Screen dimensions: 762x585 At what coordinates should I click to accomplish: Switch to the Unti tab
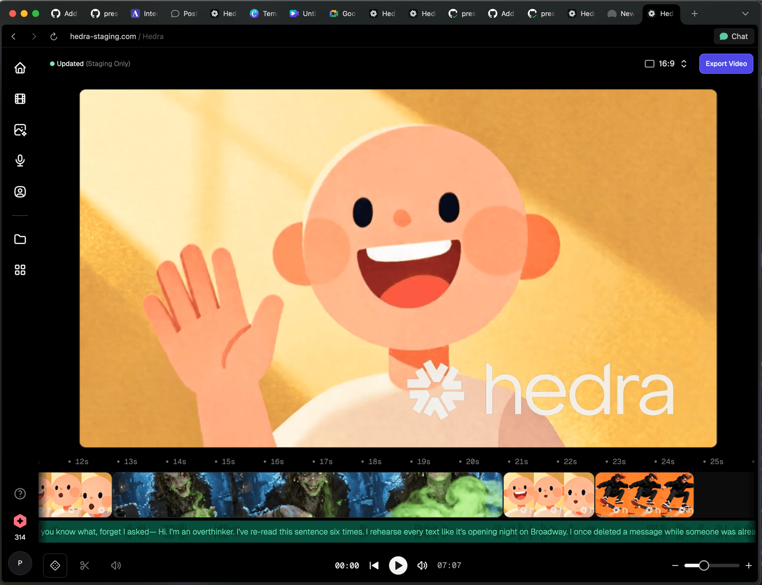click(x=303, y=14)
